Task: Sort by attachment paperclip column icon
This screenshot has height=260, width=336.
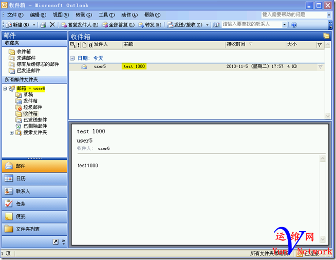Action: tap(90, 45)
